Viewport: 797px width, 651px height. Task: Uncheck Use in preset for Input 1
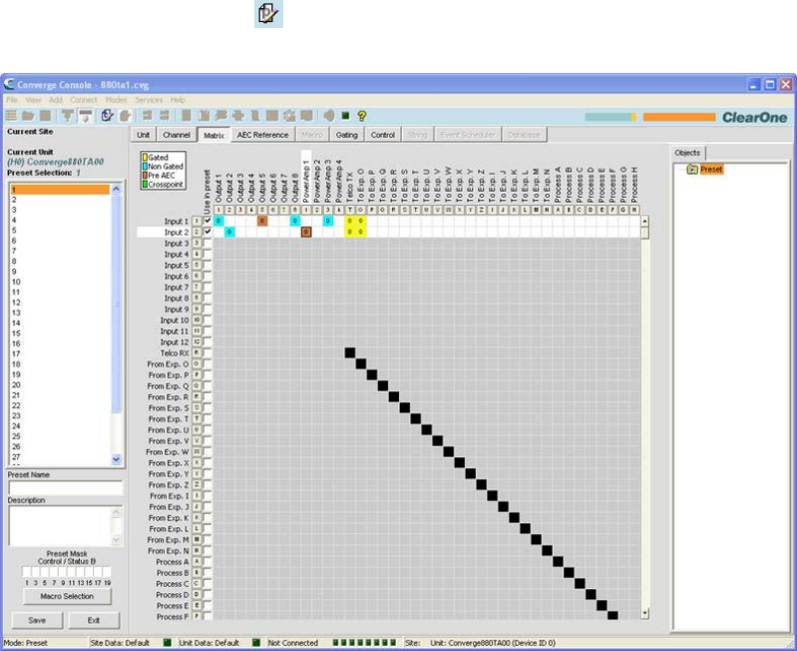[207, 222]
